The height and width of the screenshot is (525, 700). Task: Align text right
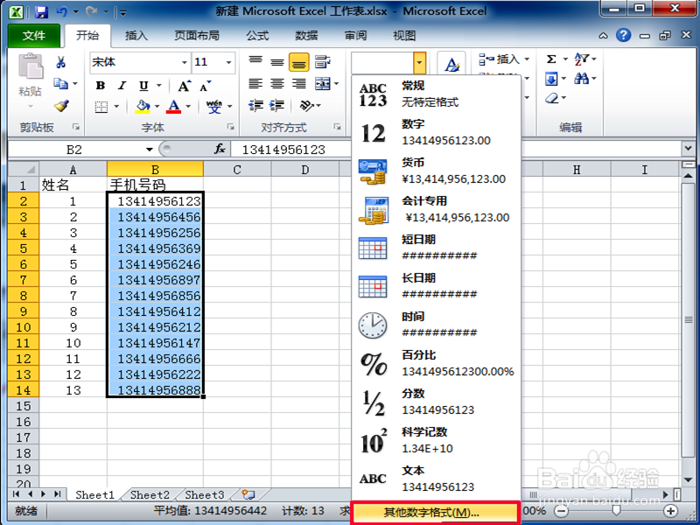pos(299,83)
